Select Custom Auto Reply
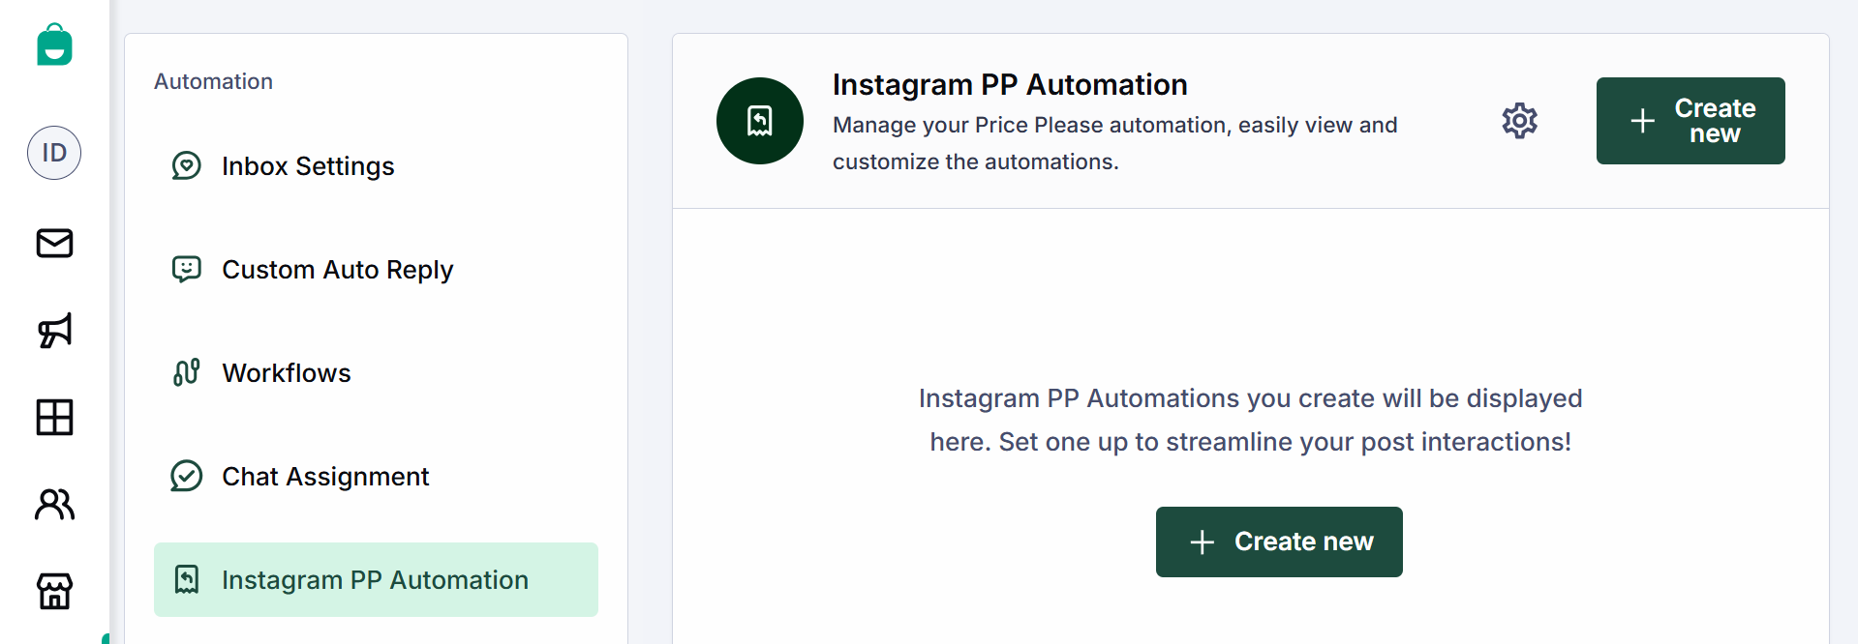Image resolution: width=1858 pixels, height=644 pixels. (x=337, y=269)
